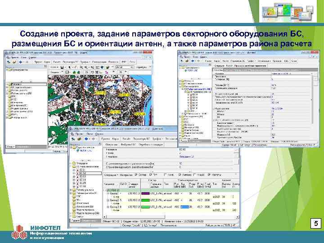324x243 pixels.
Task: Click the globe icon in map toolbar
Action: click(x=102, y=67)
